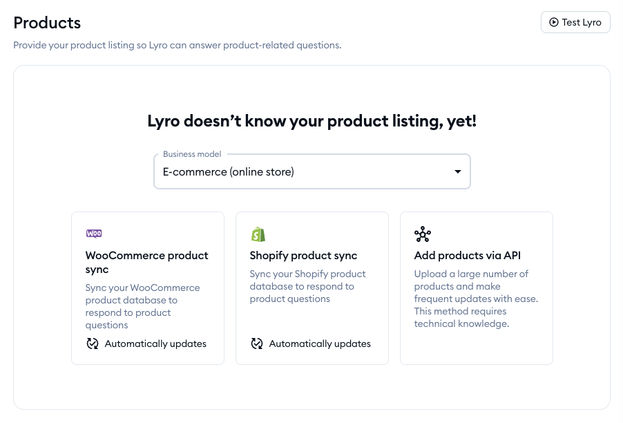Click the Shopify bag logo icon
Image resolution: width=623 pixels, height=423 pixels.
tap(258, 234)
